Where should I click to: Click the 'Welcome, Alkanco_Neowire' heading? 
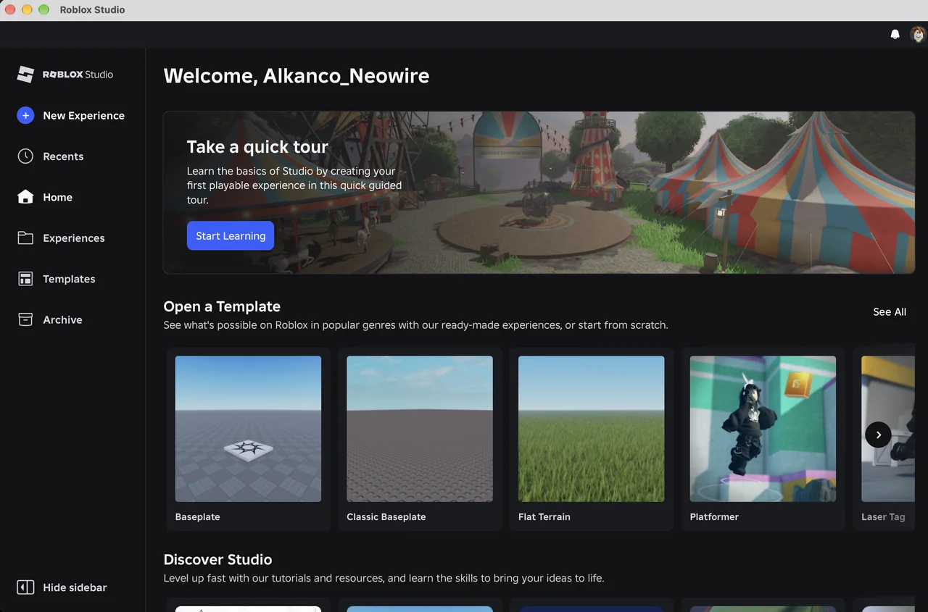[x=297, y=76]
